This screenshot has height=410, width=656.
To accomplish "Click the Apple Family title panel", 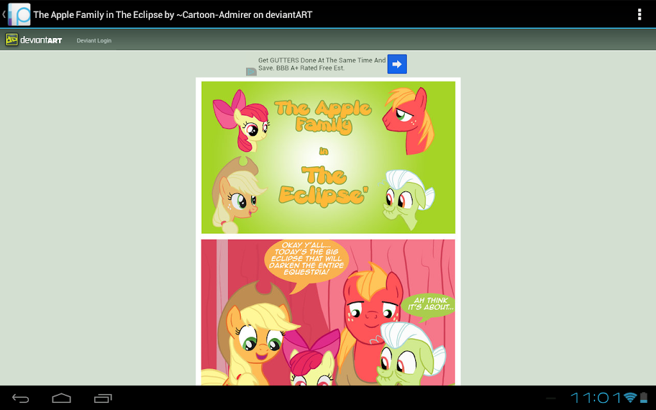I will tap(328, 158).
